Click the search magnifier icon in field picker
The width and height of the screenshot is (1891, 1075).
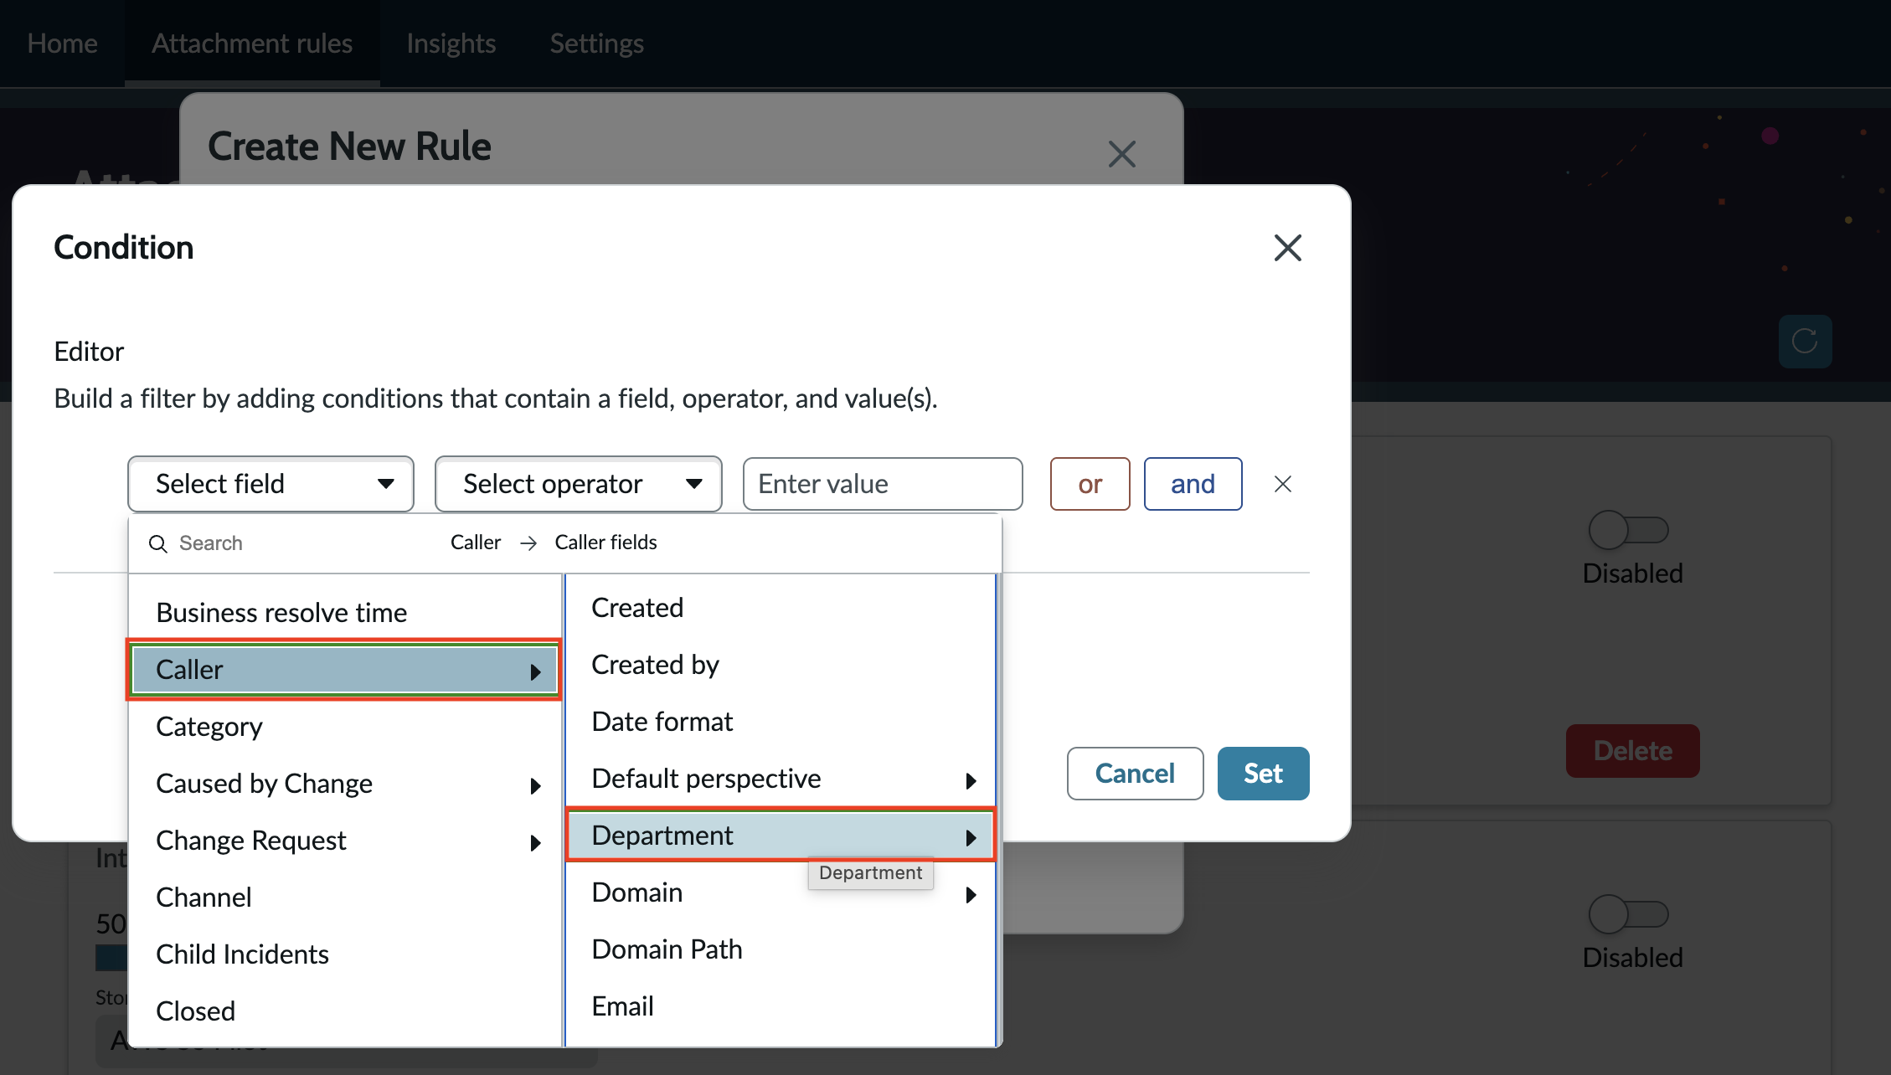pyautogui.click(x=157, y=543)
